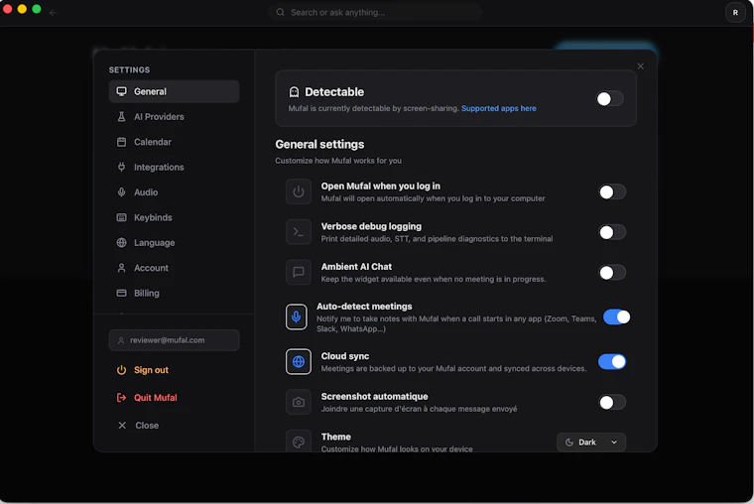Click the camera icon for Screenshot automatique
The width and height of the screenshot is (754, 504).
(299, 402)
